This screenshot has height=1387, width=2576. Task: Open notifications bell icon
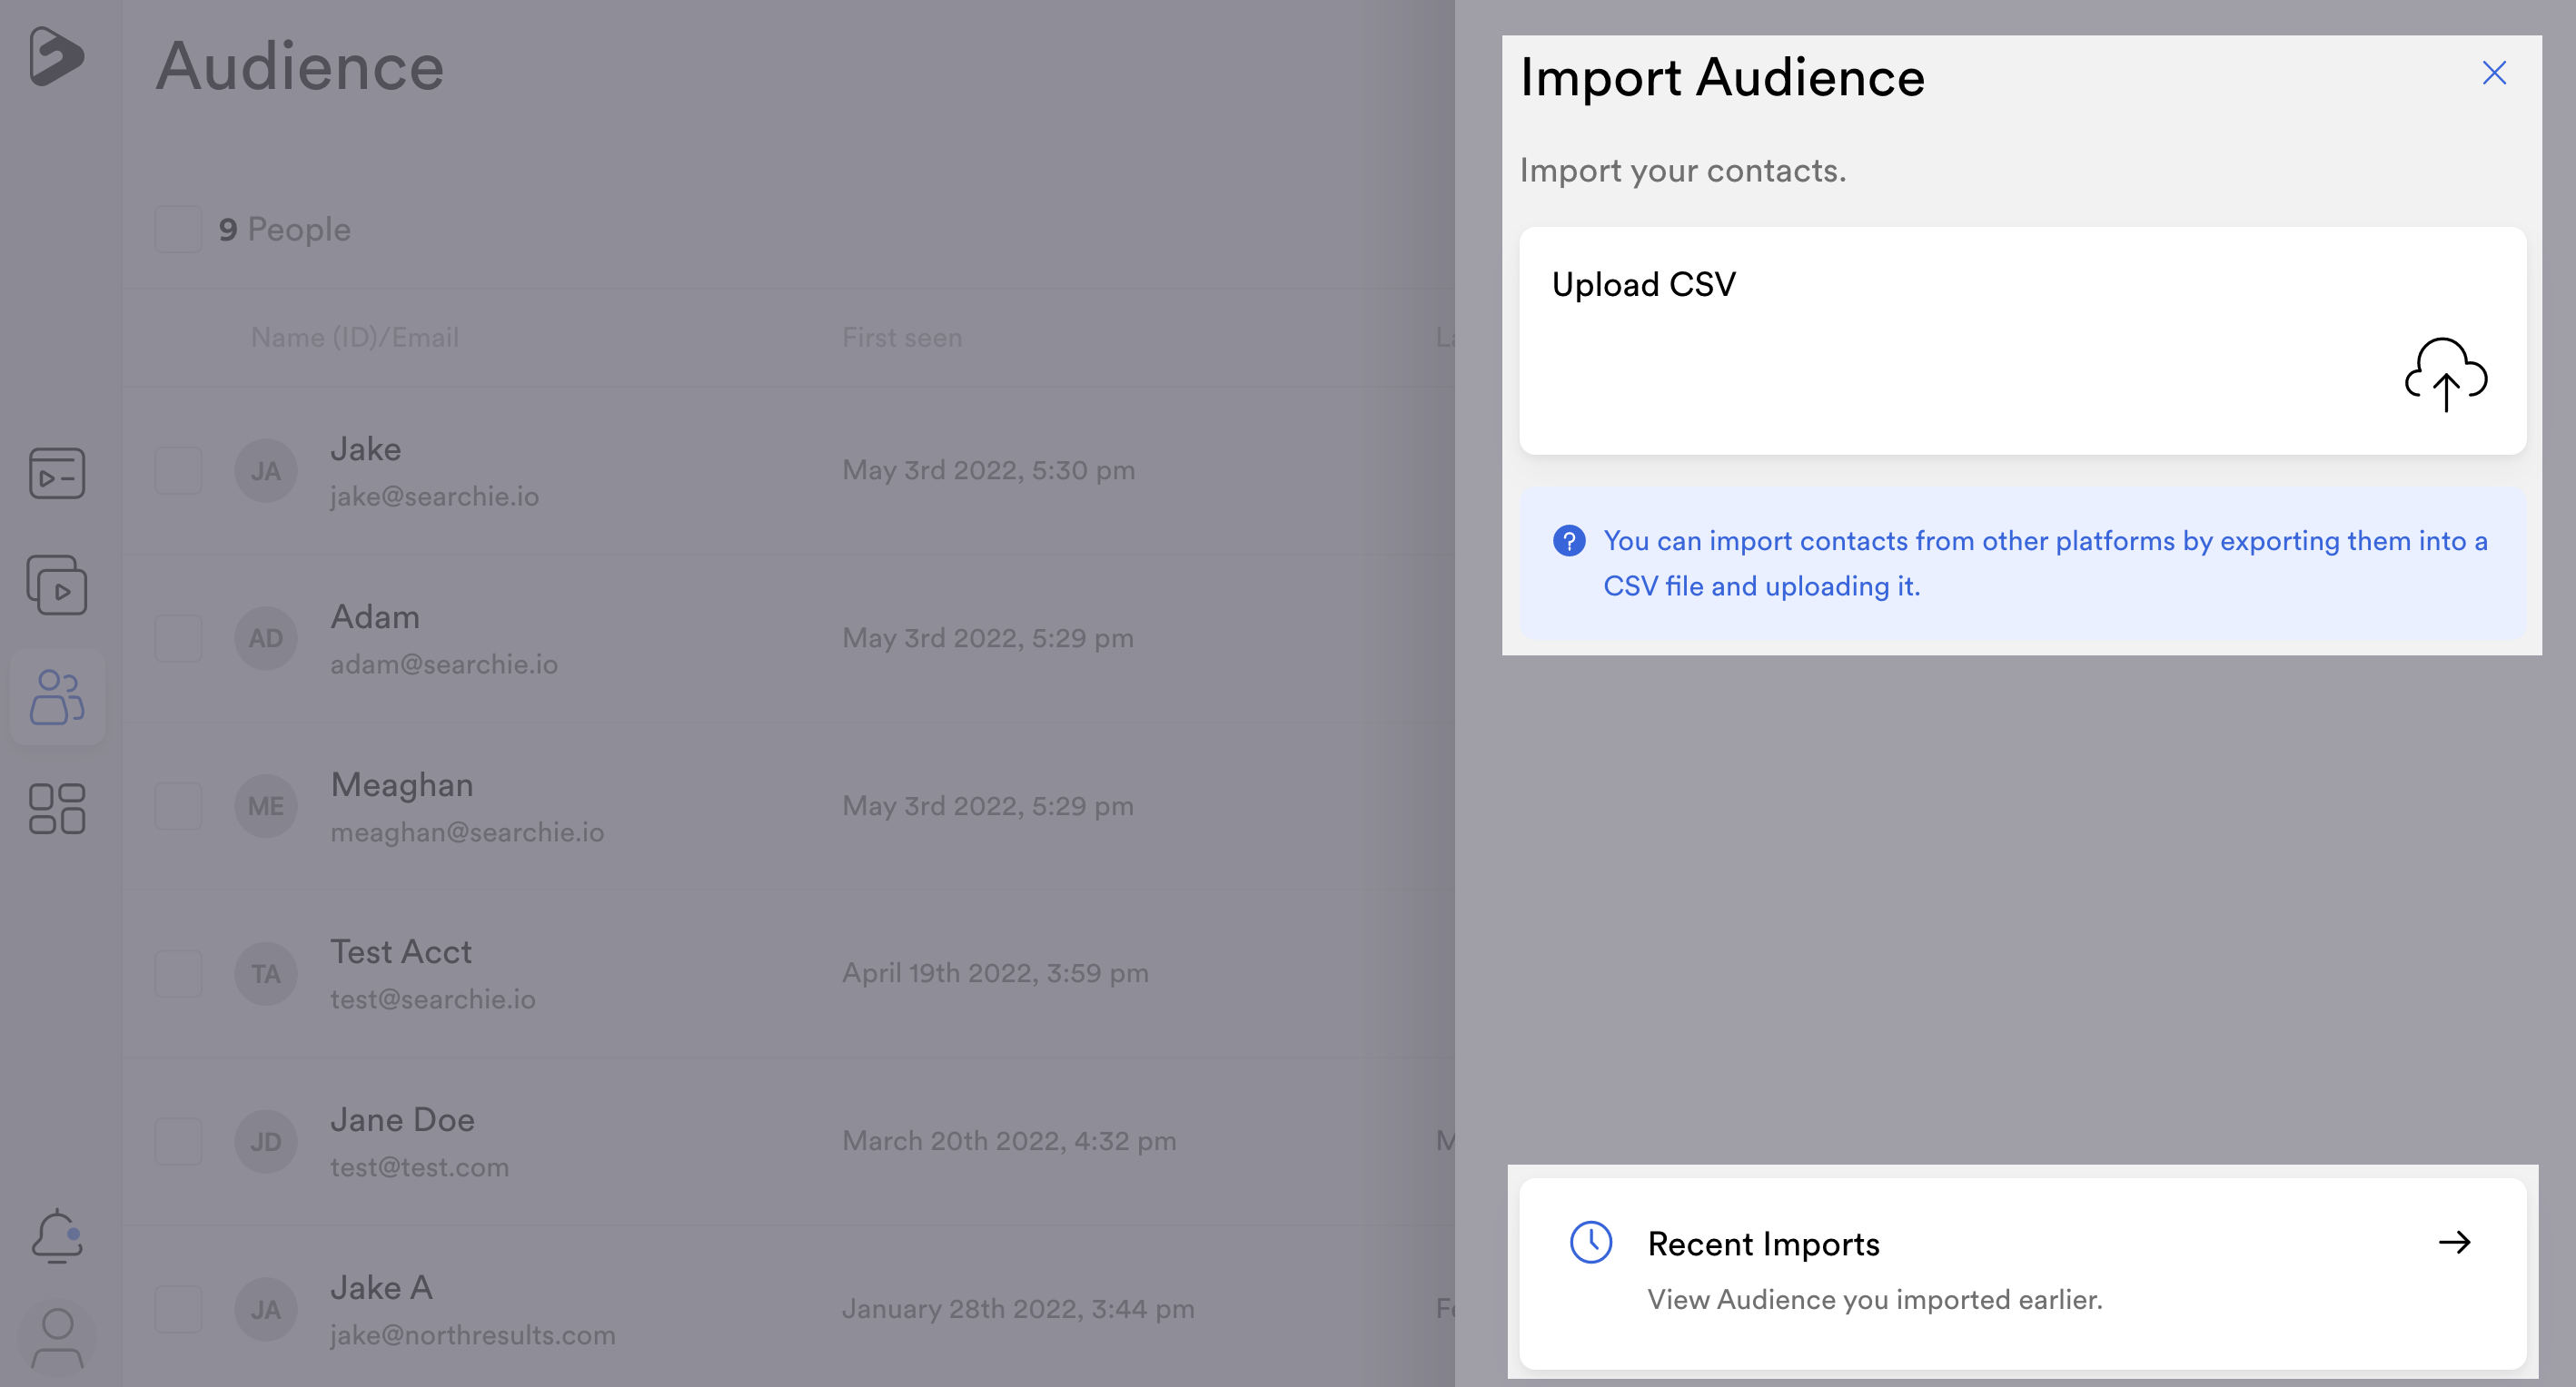57,1236
